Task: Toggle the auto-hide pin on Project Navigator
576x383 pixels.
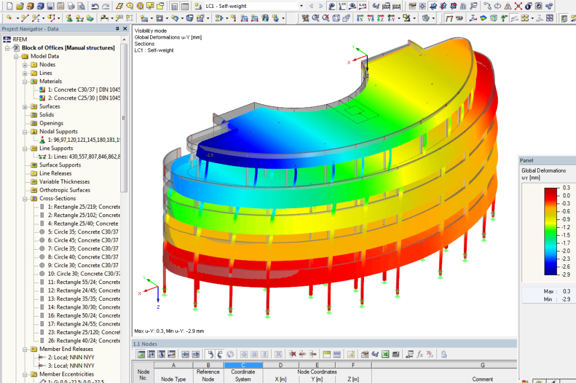Action: click(116, 28)
